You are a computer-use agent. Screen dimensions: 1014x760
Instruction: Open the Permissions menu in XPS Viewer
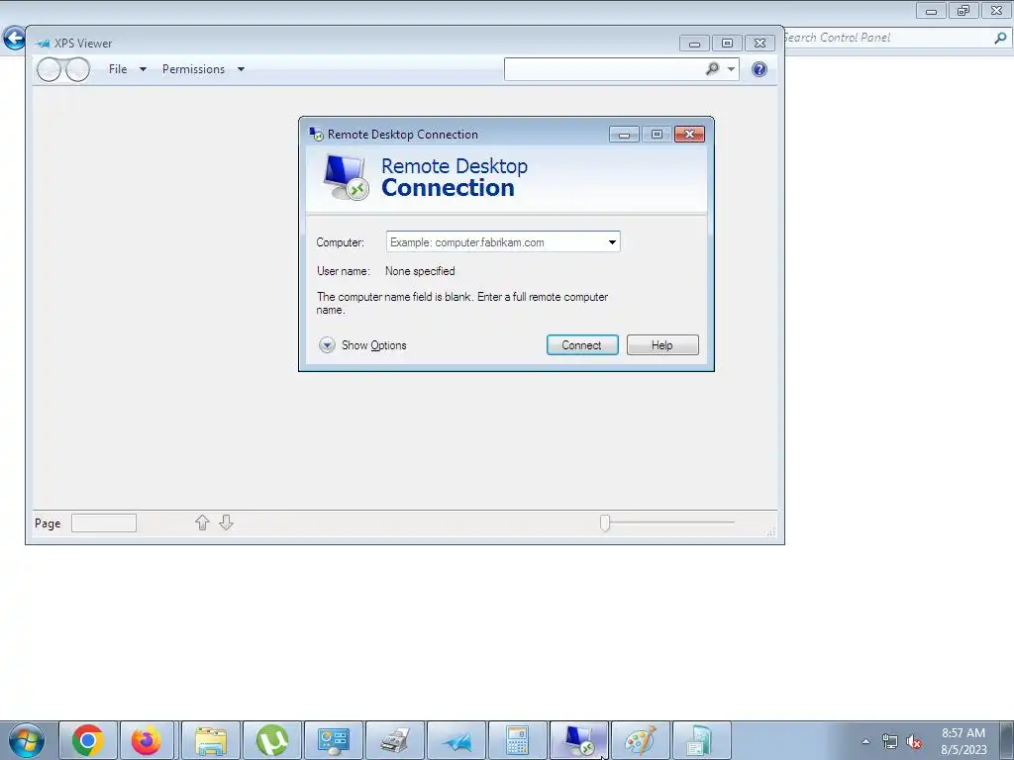coord(203,69)
